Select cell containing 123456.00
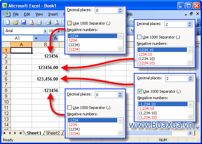 point(45,67)
